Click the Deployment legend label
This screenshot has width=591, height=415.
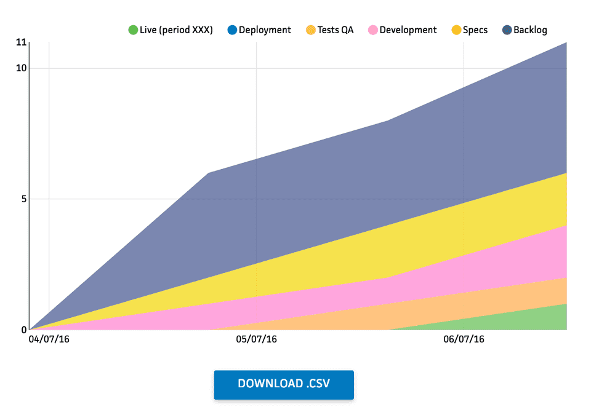click(265, 30)
